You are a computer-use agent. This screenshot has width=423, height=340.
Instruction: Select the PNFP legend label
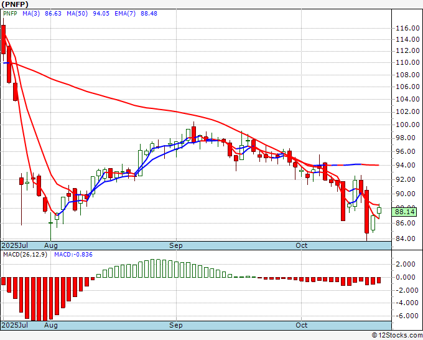point(10,14)
